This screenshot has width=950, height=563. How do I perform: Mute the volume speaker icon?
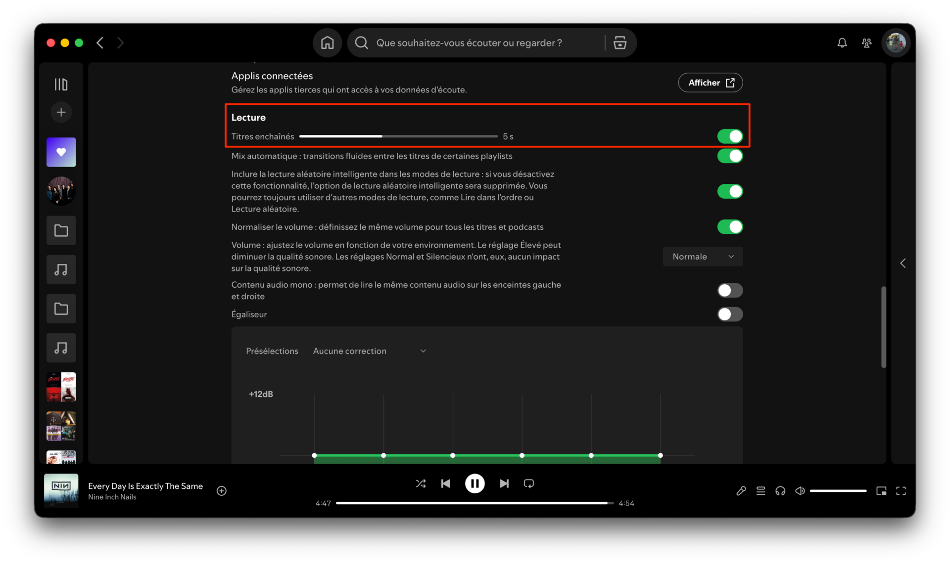click(800, 491)
